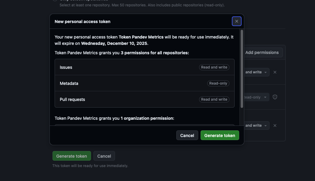Select the 'Only select repositories' radio option
This screenshot has height=181, width=315.
55,0
